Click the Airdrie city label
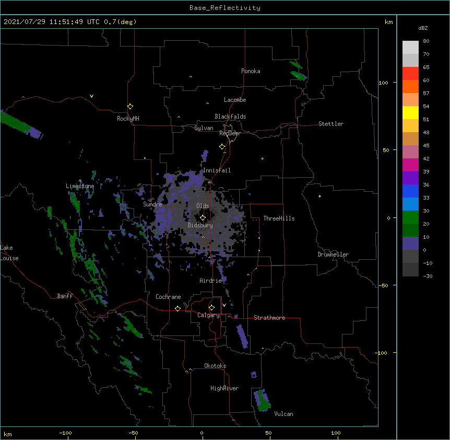Viewport: 450px width, 440px height. coord(211,281)
